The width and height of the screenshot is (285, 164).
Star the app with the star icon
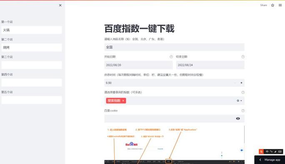point(272,5)
